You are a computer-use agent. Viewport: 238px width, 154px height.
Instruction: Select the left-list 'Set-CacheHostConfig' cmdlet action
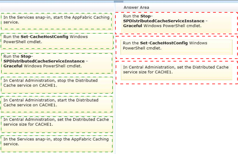click(x=57, y=41)
